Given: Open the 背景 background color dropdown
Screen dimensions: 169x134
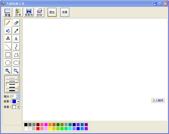Looking at the screenshot, I should [x=18, y=107].
